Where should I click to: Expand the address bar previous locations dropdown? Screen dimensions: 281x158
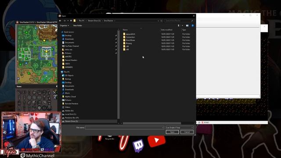click(158, 21)
